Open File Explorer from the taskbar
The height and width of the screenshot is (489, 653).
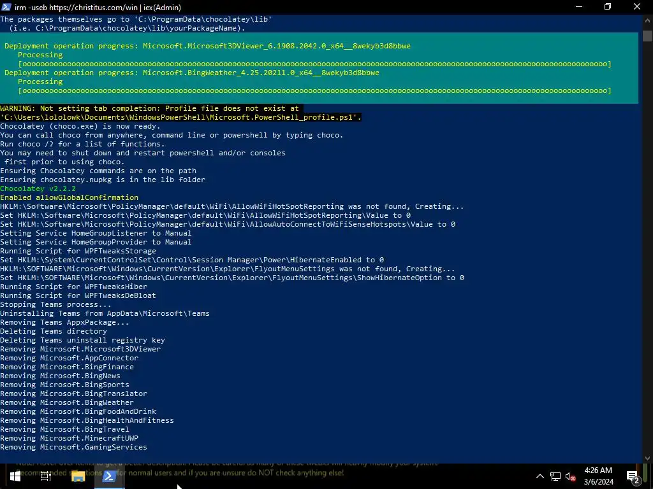[78, 476]
